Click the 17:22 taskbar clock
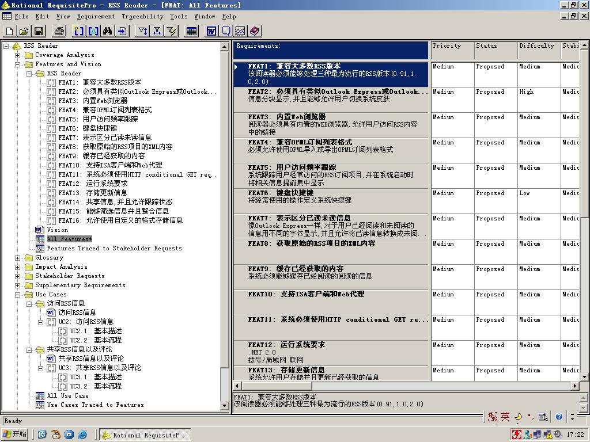The height and width of the screenshot is (442, 590). pyautogui.click(x=575, y=435)
